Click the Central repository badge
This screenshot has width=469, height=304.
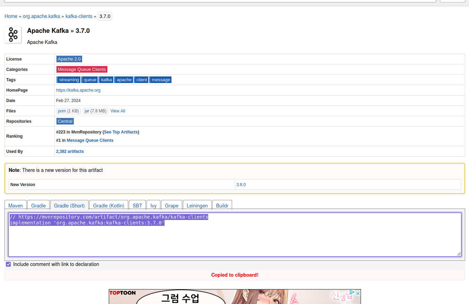[x=65, y=121]
